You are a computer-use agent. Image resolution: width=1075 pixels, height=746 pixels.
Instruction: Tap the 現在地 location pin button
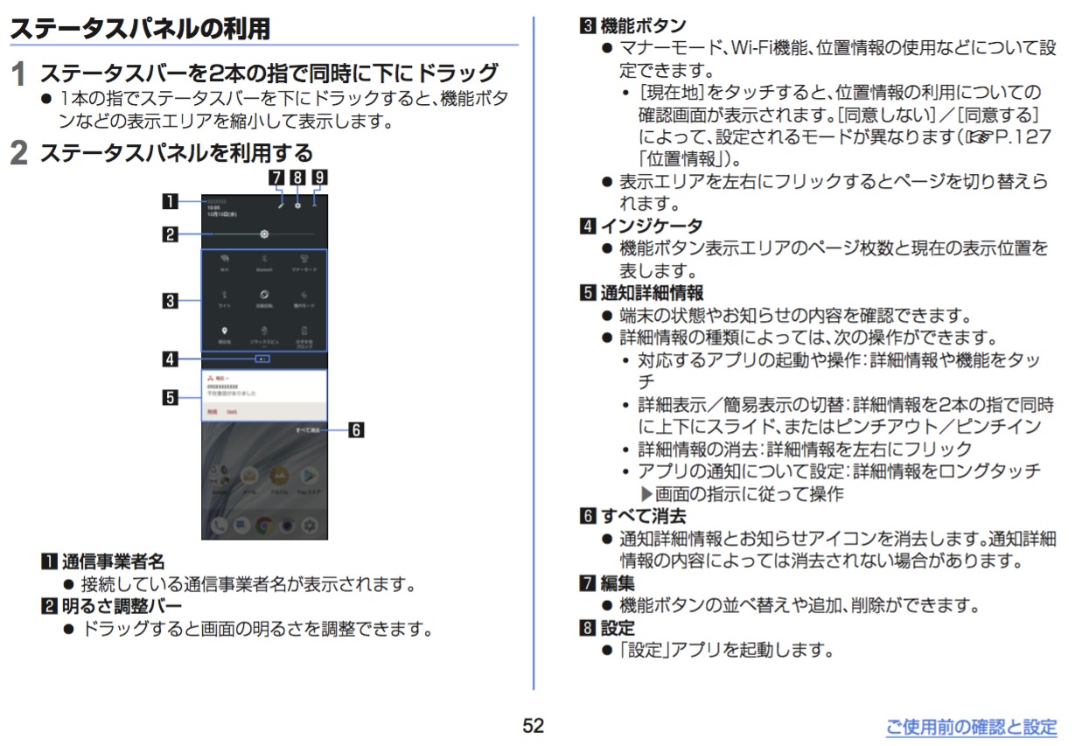coord(225,333)
